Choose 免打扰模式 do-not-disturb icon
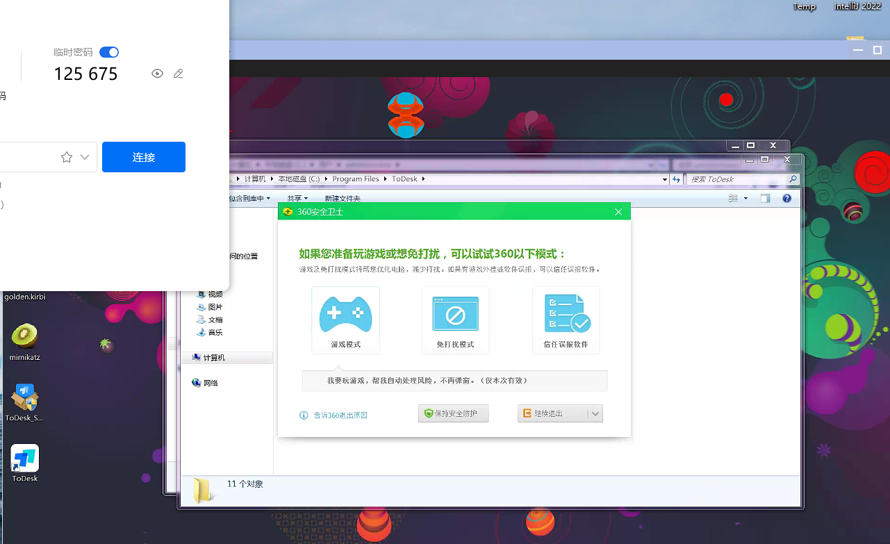Image resolution: width=890 pixels, height=544 pixels. (x=455, y=315)
